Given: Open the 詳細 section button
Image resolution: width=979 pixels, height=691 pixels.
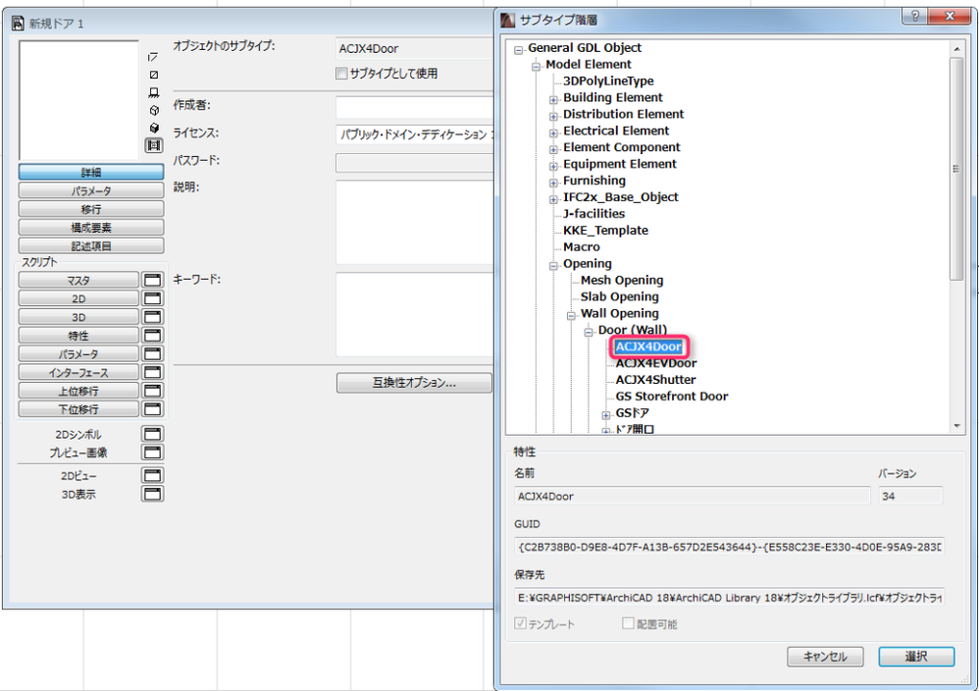Looking at the screenshot, I should point(91,172).
